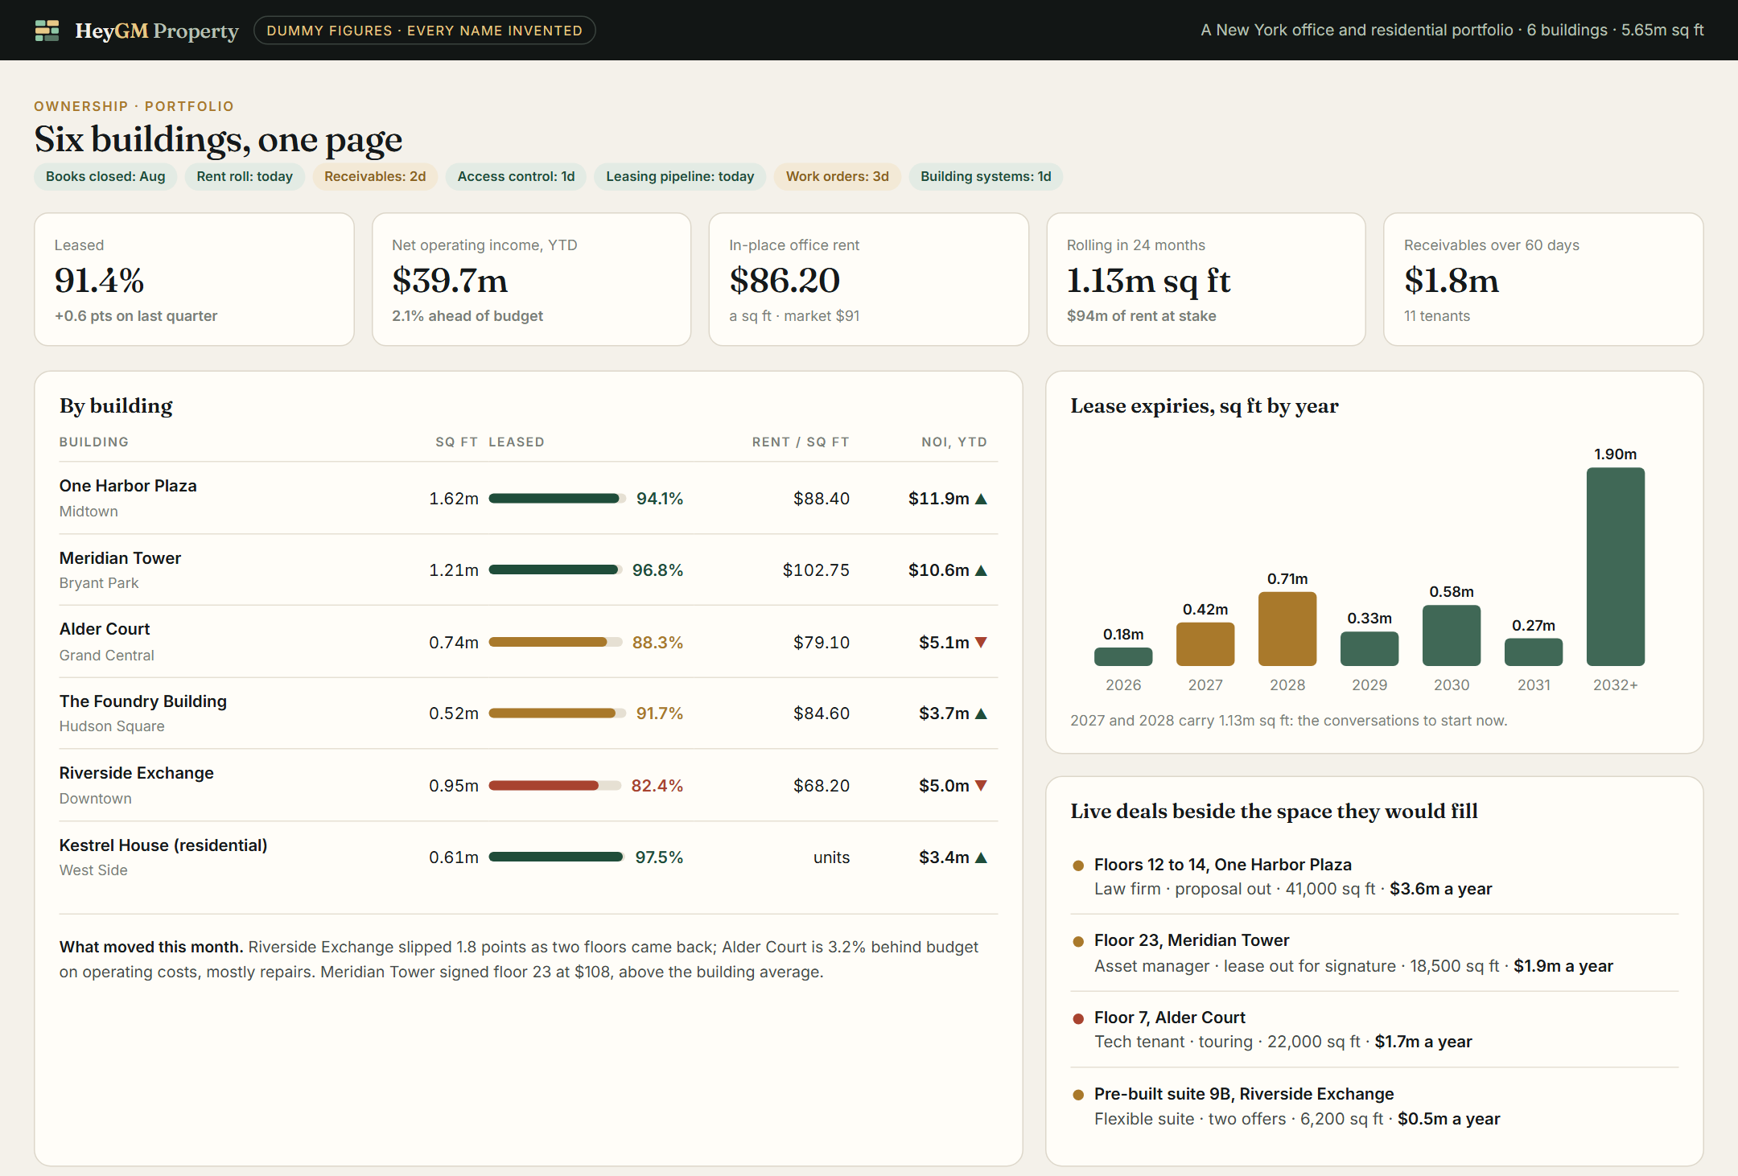Click the 2028 bar in lease expiries chart
1738x1176 pixels.
pyautogui.click(x=1287, y=629)
